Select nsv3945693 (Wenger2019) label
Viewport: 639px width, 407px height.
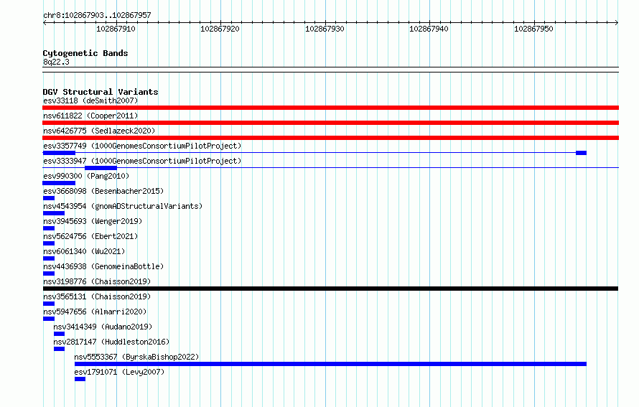point(93,221)
